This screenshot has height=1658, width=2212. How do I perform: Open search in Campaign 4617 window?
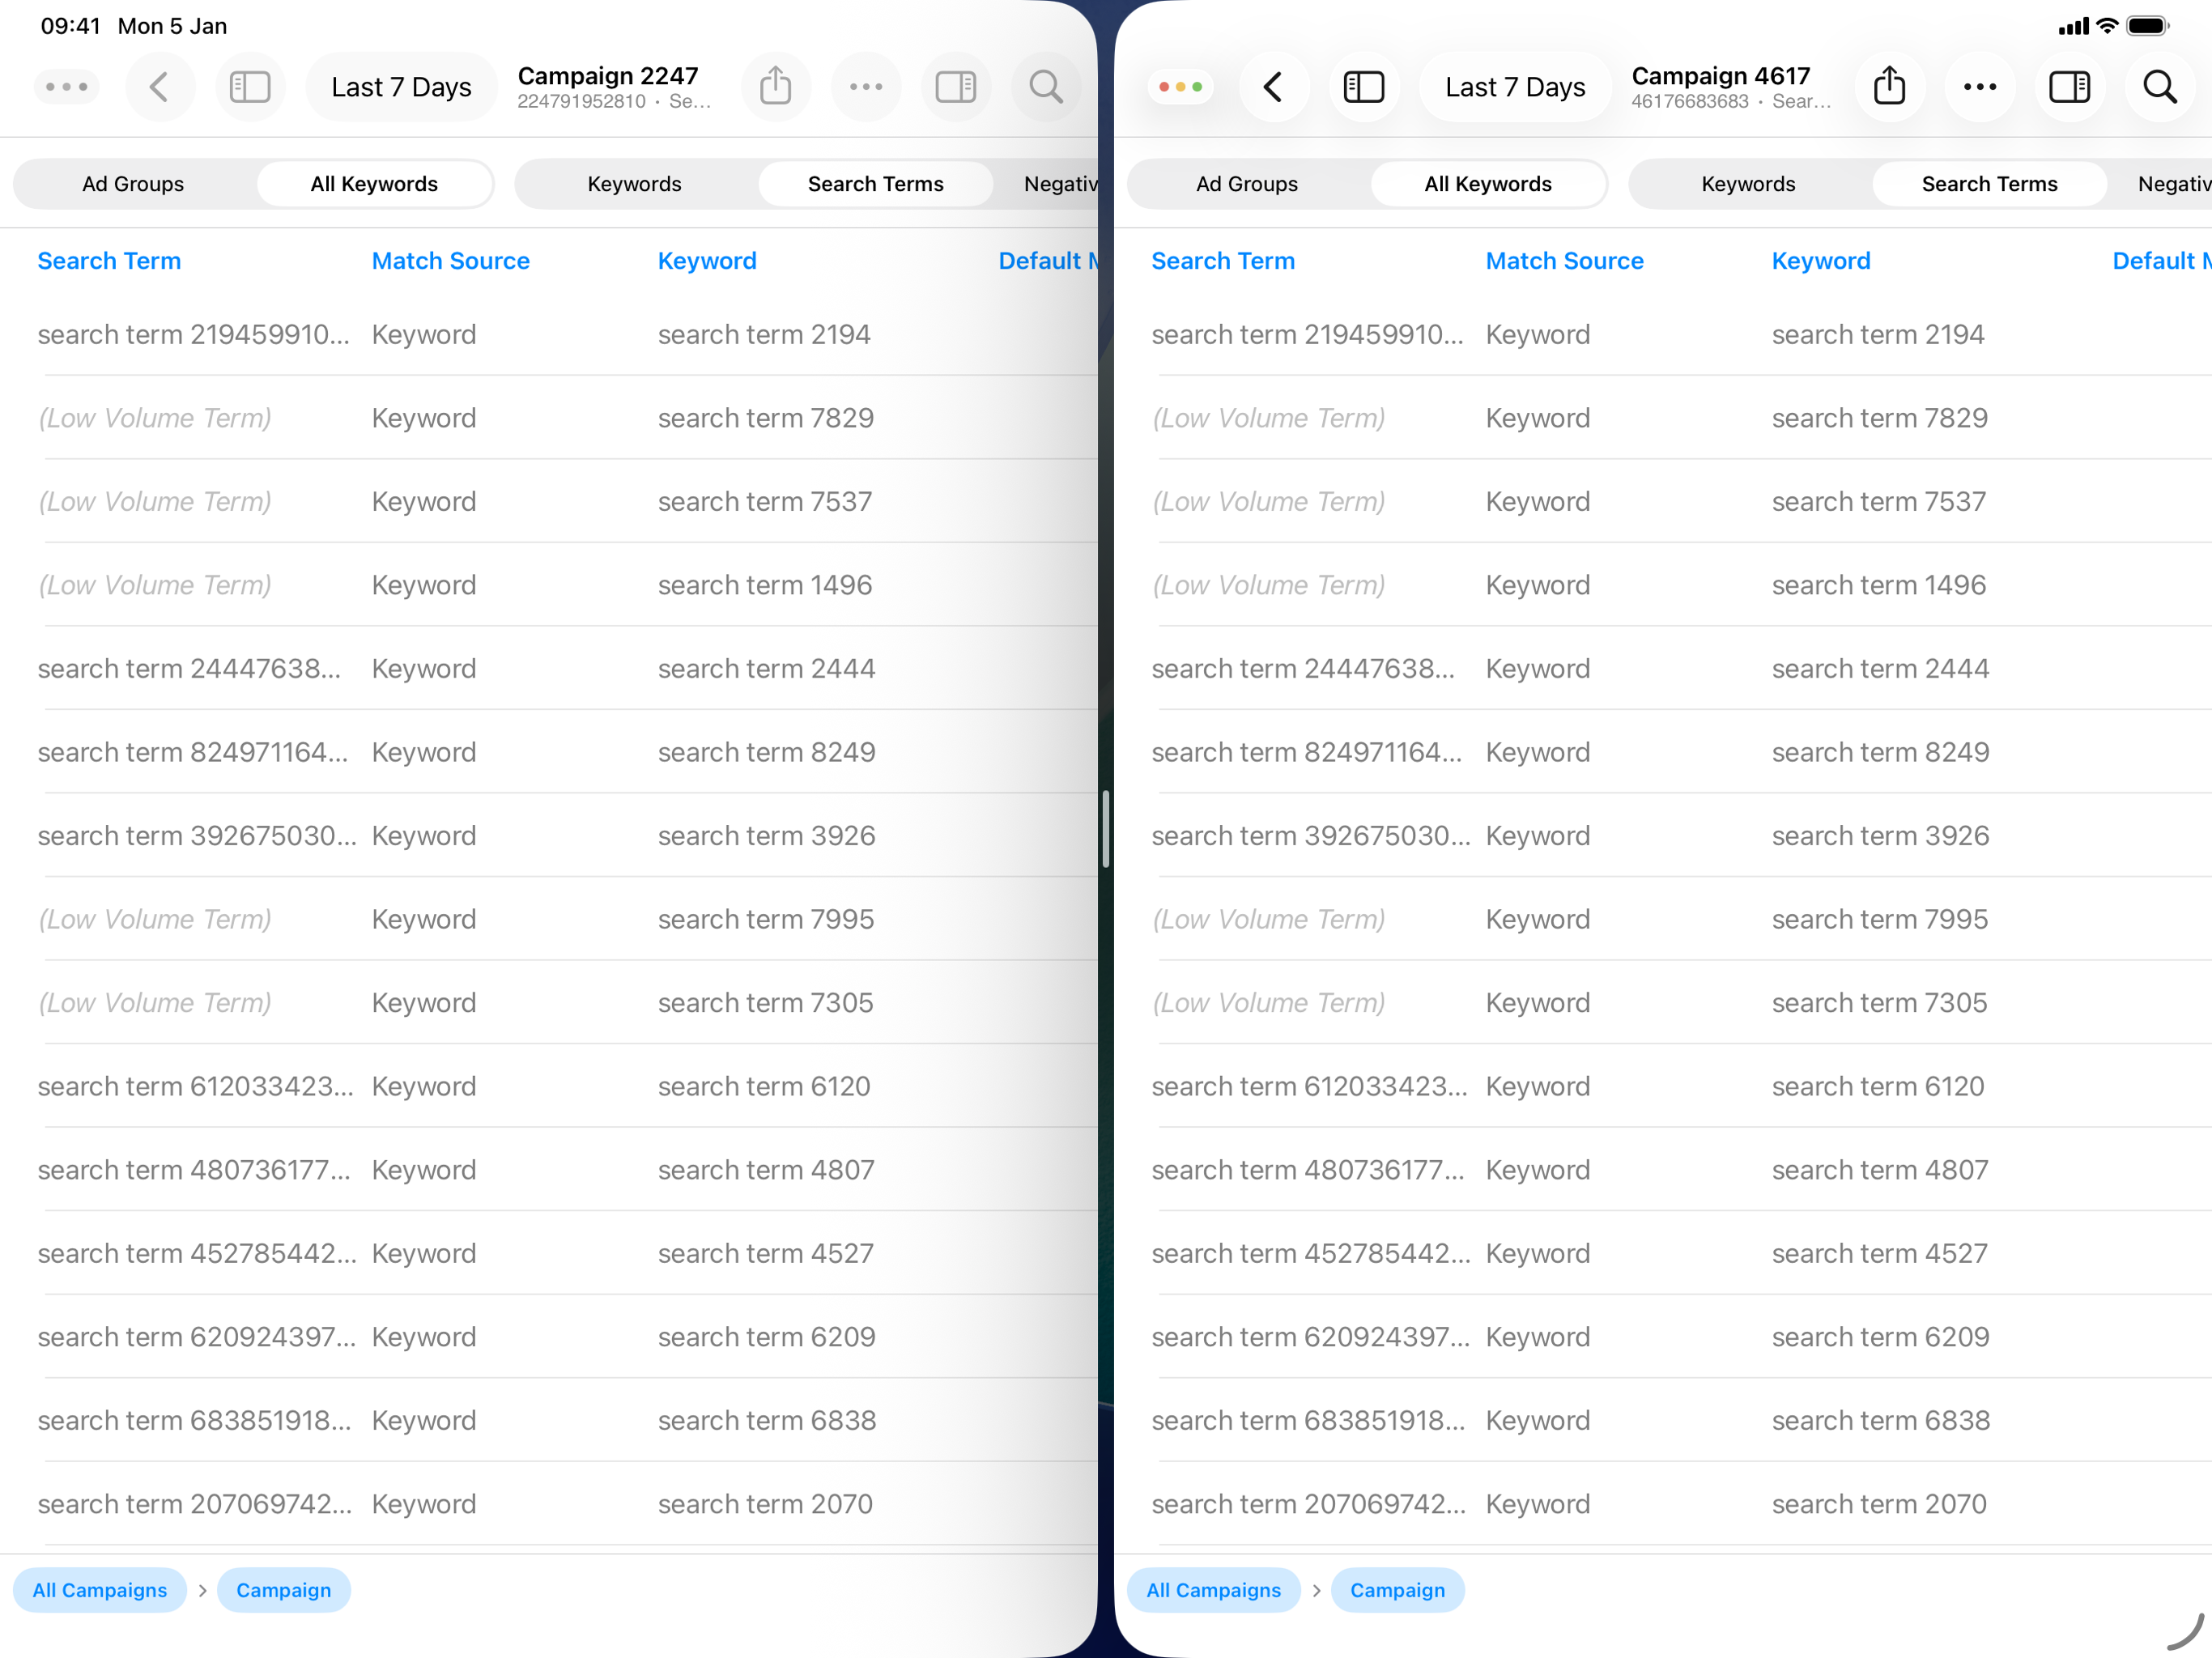coord(2159,87)
